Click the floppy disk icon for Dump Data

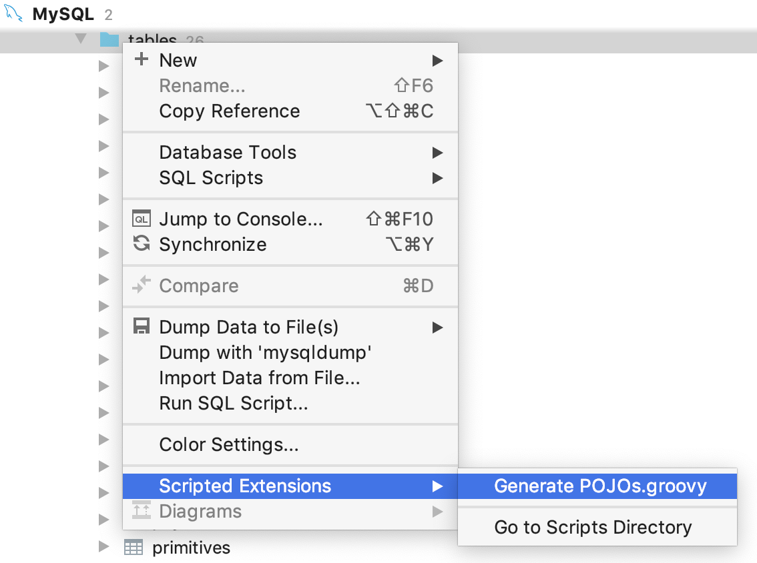[x=141, y=327]
